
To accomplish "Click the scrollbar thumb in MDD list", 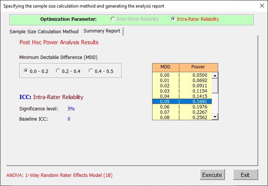I will (215, 86).
